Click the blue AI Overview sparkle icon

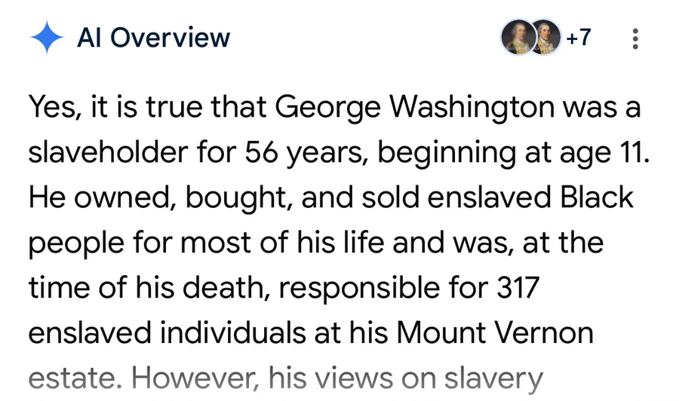point(46,38)
